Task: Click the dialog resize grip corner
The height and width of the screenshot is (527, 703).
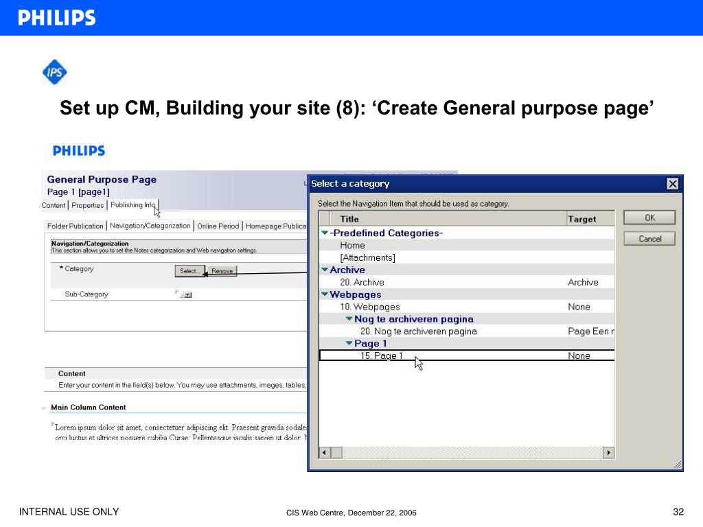Action: pos(677,465)
